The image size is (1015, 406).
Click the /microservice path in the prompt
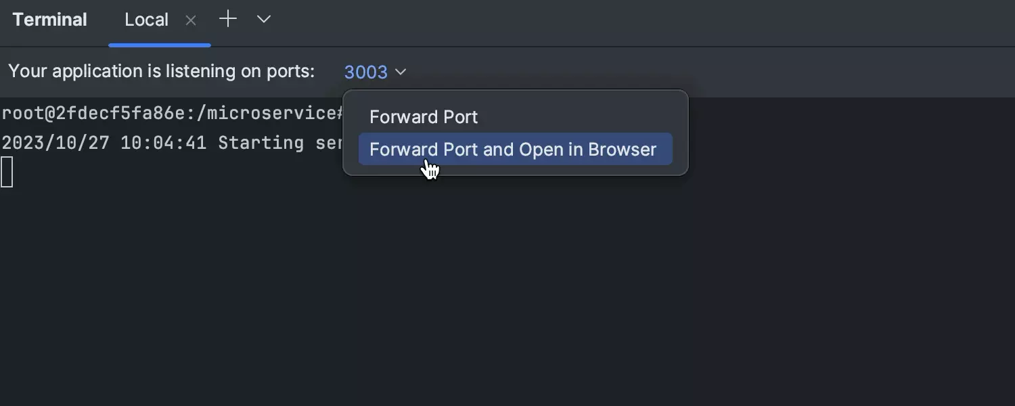(x=269, y=113)
